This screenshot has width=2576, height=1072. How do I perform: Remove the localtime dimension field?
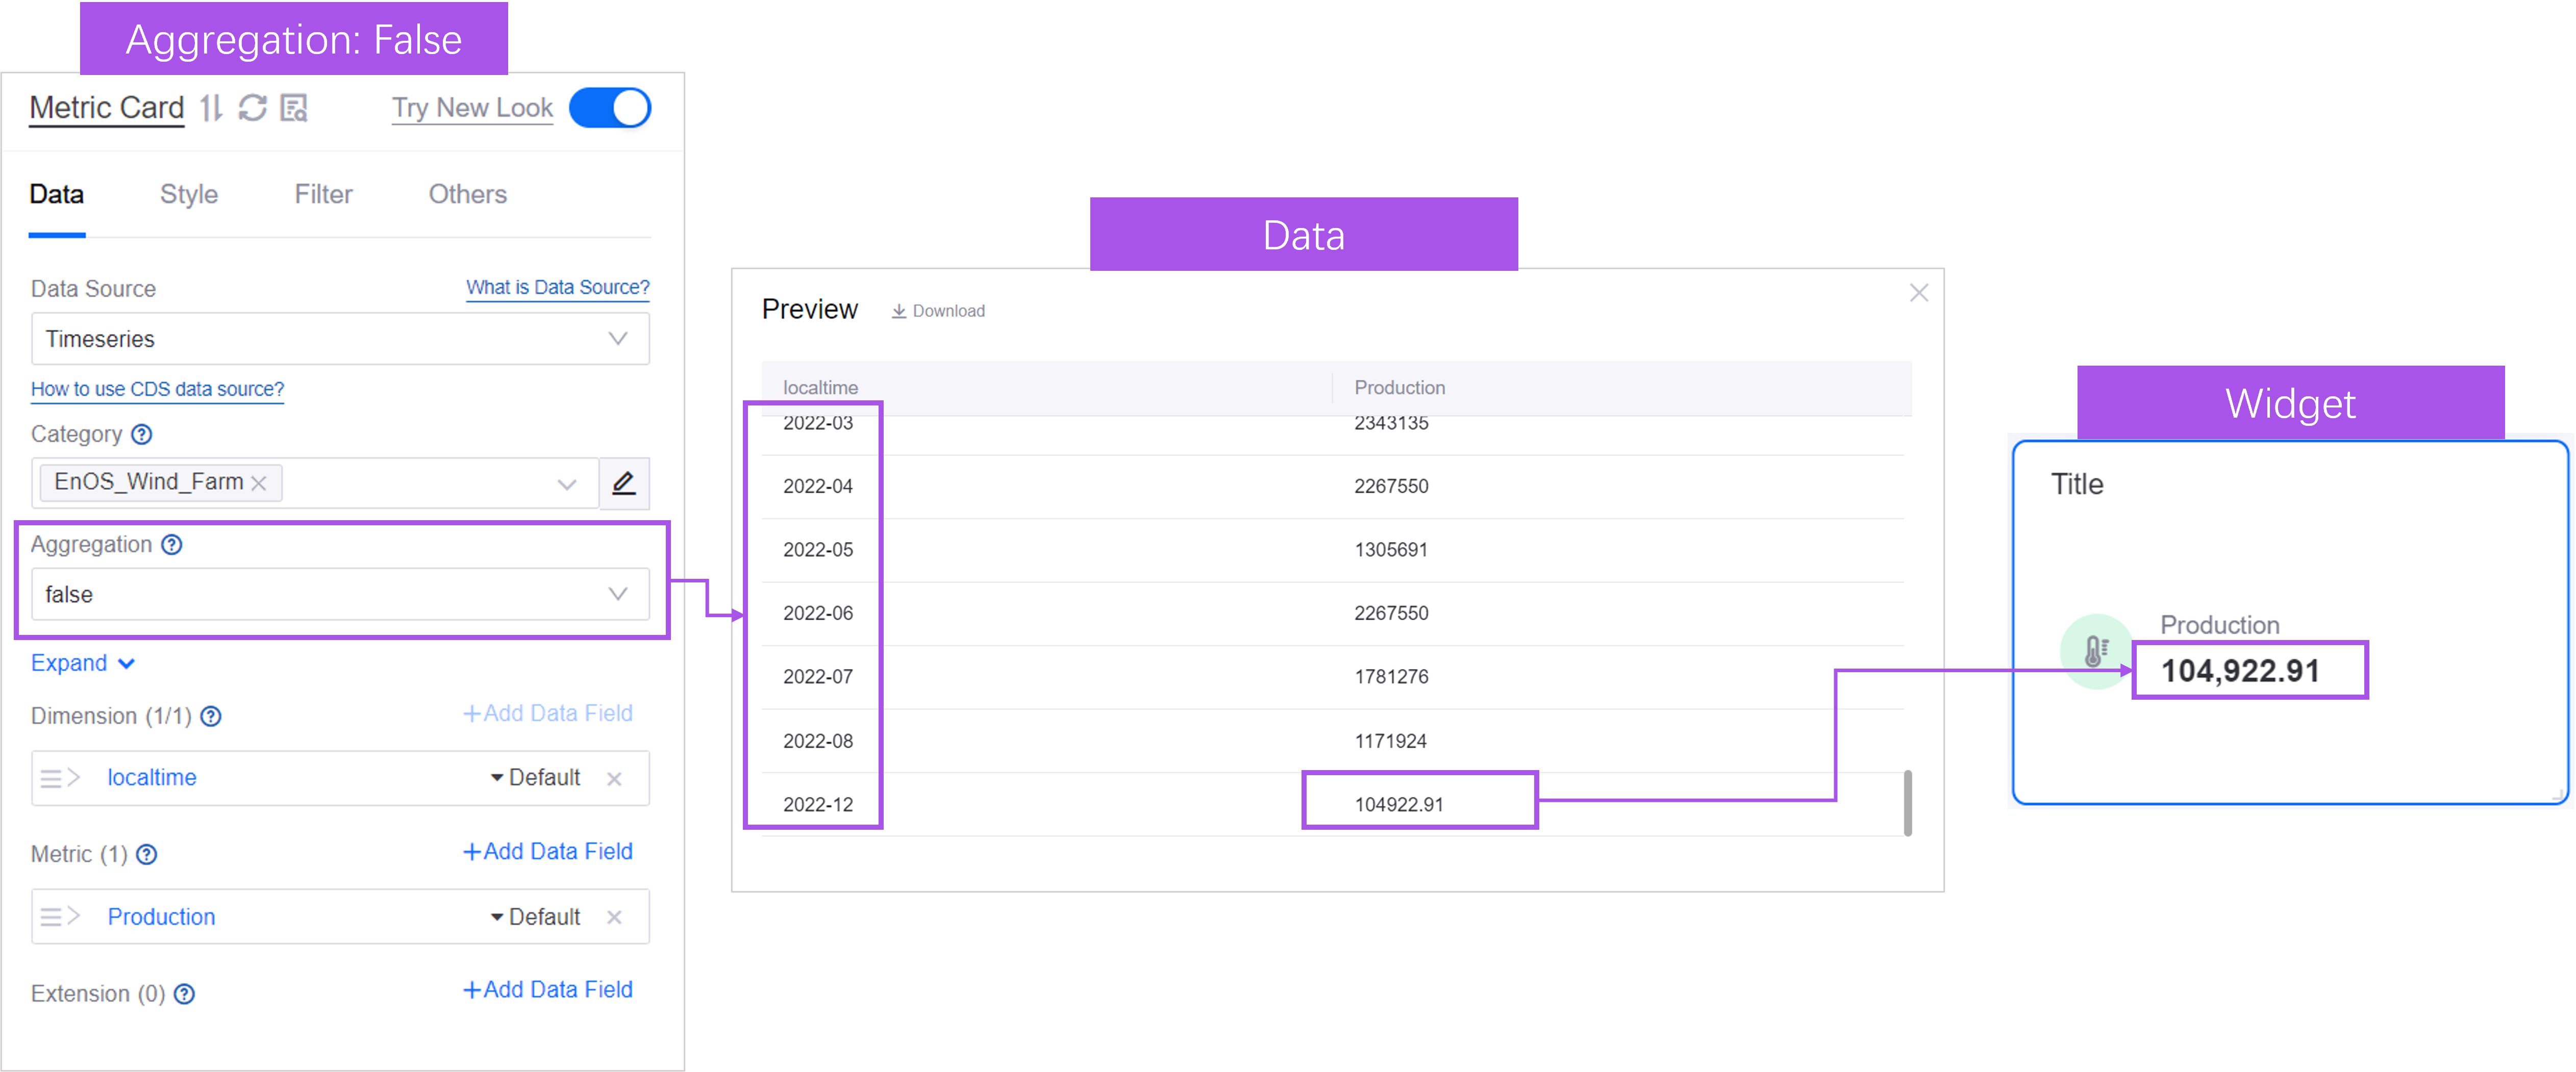pos(614,778)
